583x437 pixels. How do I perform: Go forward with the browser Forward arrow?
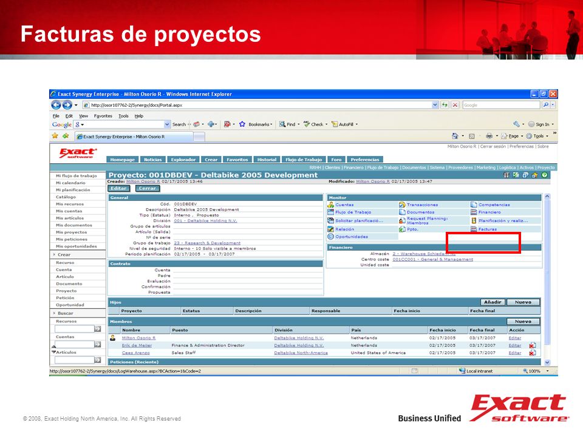67,105
